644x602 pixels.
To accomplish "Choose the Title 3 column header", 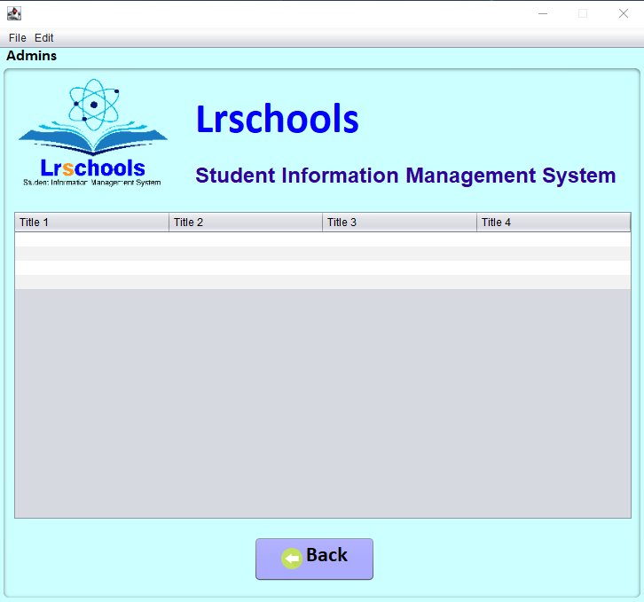I will 399,223.
